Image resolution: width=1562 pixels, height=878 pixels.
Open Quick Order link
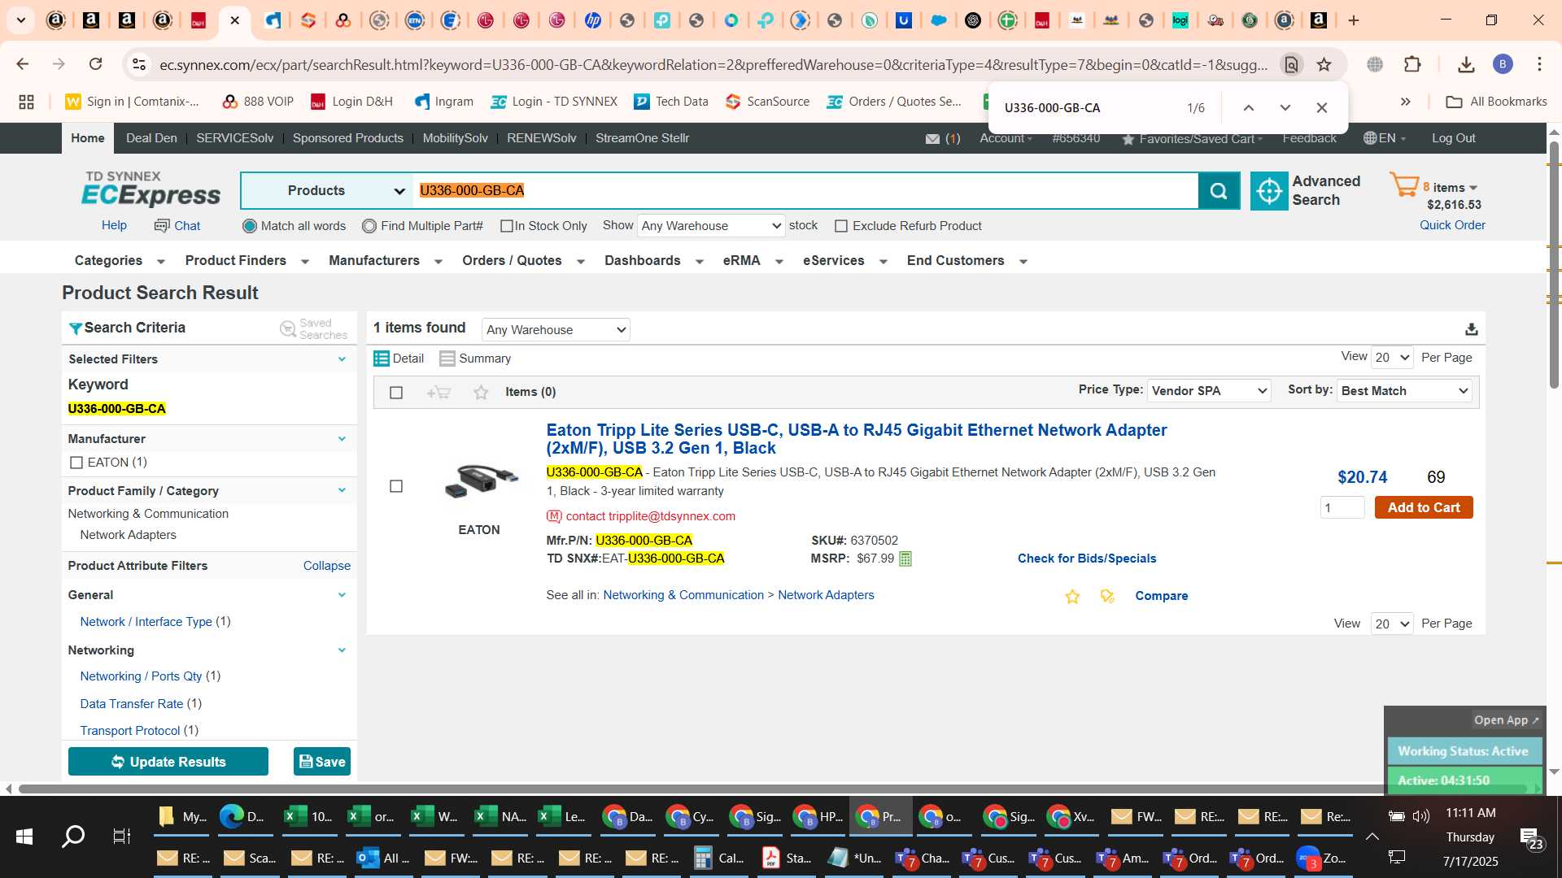point(1452,225)
